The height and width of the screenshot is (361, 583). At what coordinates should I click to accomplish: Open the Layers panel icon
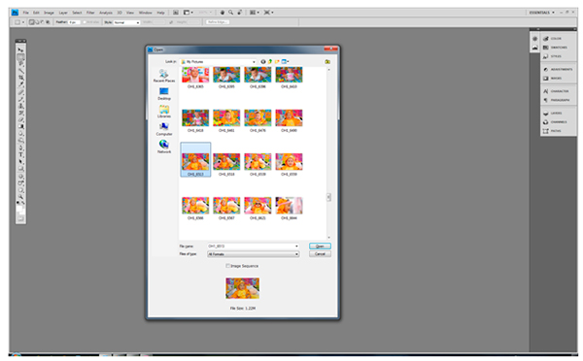tap(545, 114)
